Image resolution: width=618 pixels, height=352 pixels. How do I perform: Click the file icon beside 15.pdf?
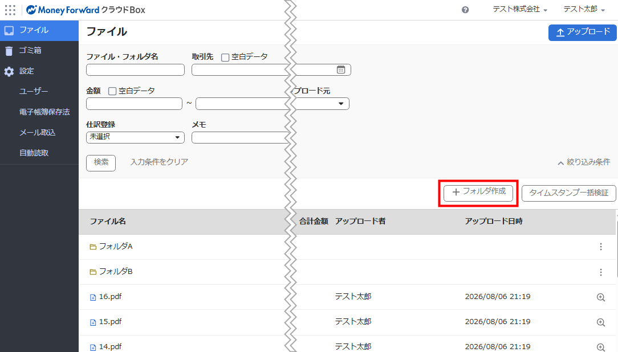93,322
